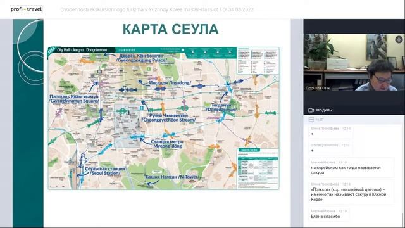This screenshot has width=405, height=228.
Task: Click the profi.travel logo
Action: coord(26,9)
